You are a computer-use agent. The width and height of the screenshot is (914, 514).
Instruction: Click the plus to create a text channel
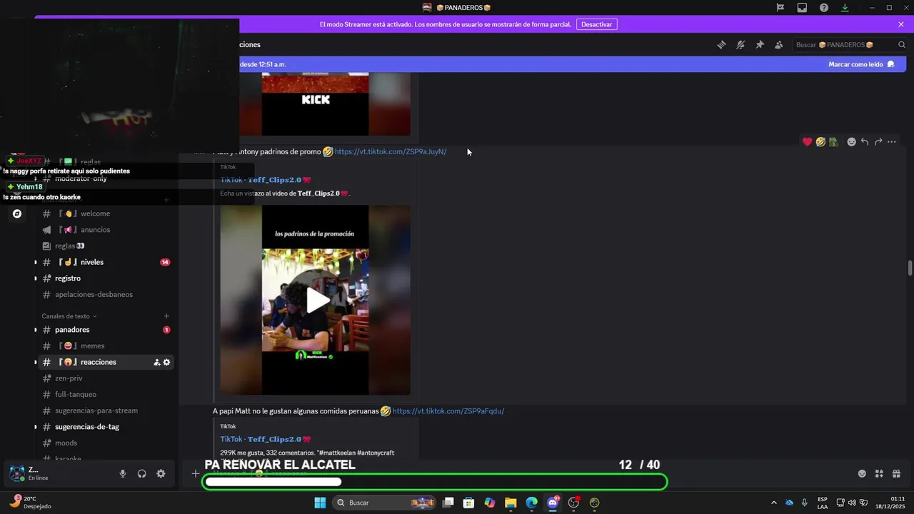click(166, 316)
